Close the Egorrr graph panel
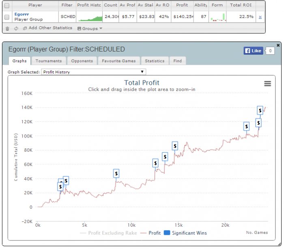Viewport: 284px width, 249px height. pyautogui.click(x=278, y=45)
